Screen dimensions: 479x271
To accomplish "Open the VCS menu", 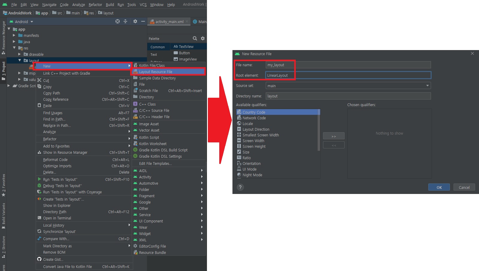I will (x=143, y=4).
